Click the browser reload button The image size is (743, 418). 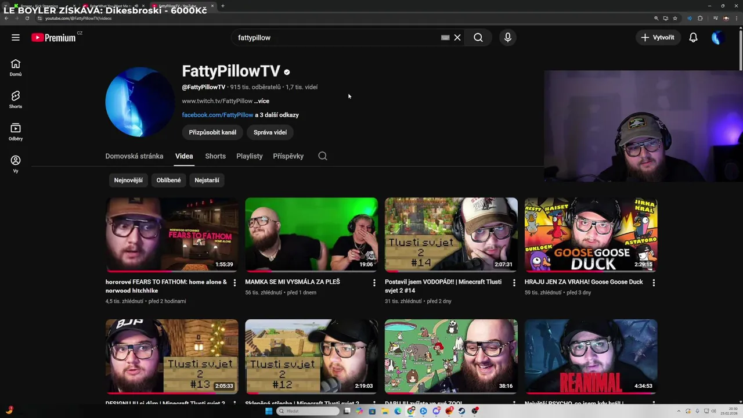(27, 18)
